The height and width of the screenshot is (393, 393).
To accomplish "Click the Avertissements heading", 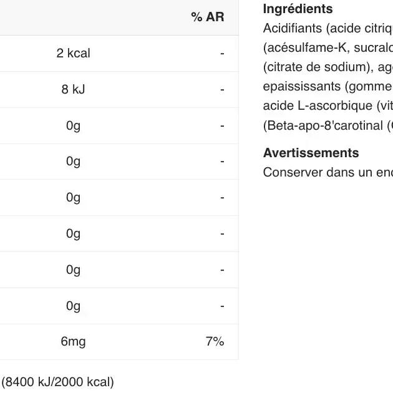I will [311, 153].
